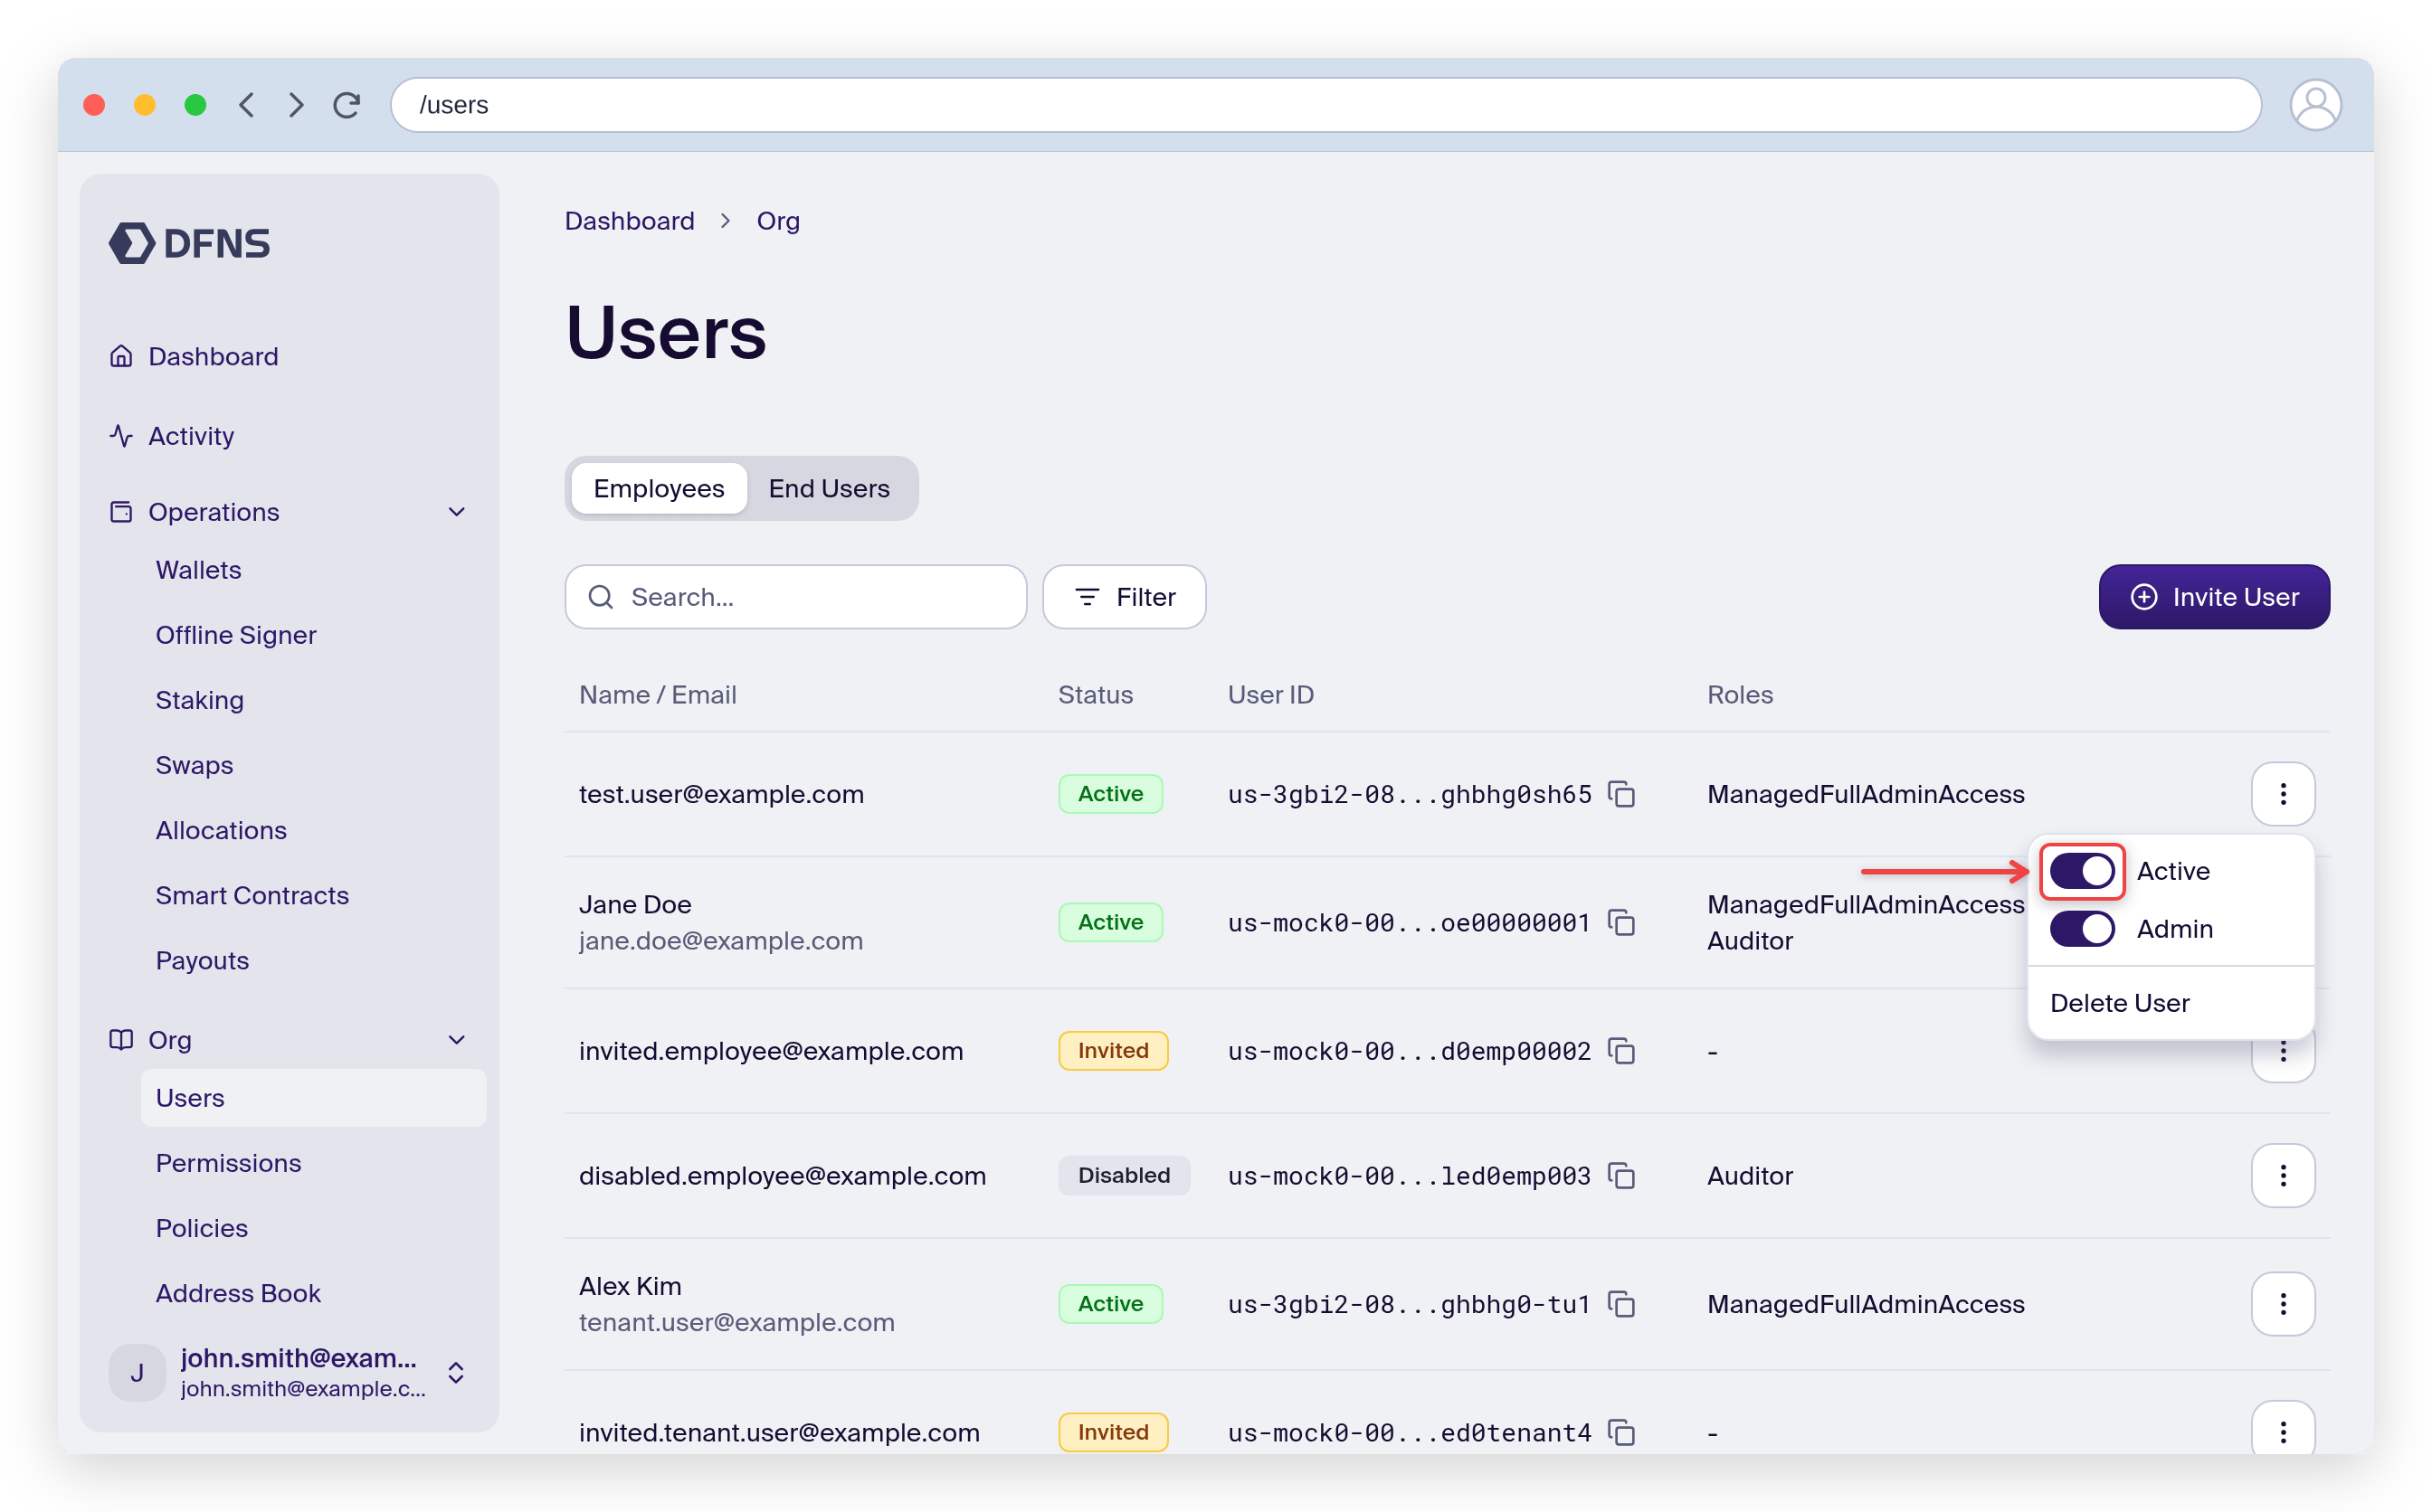Image resolution: width=2432 pixels, height=1512 pixels.
Task: Select Users in the sidebar
Action: (x=313, y=1098)
